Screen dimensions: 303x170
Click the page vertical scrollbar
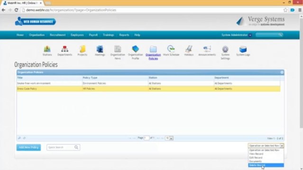click(301, 73)
